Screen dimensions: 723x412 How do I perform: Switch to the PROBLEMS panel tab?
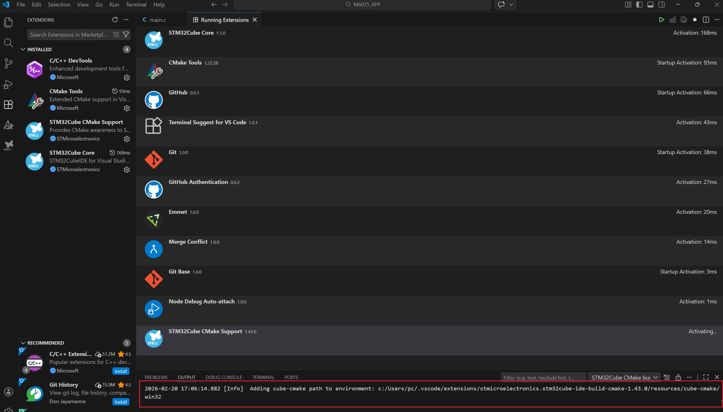[156, 377]
